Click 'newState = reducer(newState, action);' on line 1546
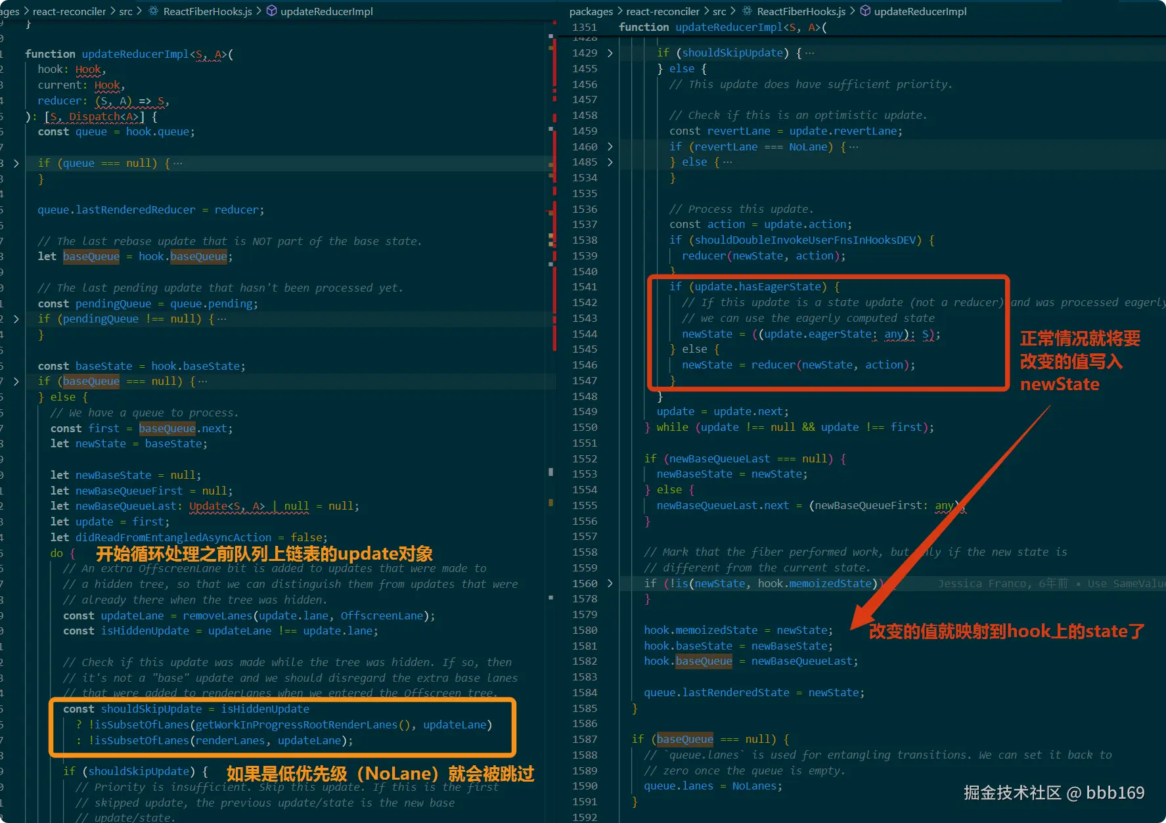Image resolution: width=1166 pixels, height=823 pixels. [x=798, y=365]
